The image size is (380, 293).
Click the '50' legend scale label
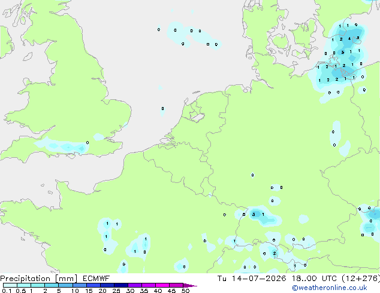[x=186, y=291]
